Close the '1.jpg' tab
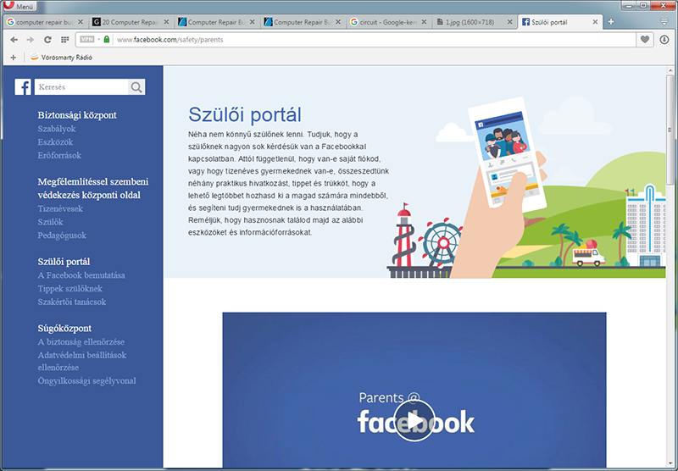The image size is (678, 471). tap(510, 22)
